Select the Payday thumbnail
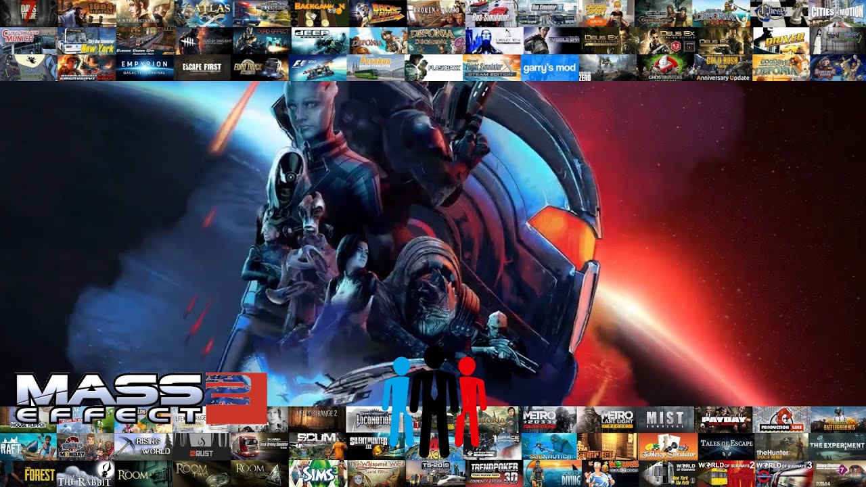The image size is (866, 487). (x=723, y=419)
